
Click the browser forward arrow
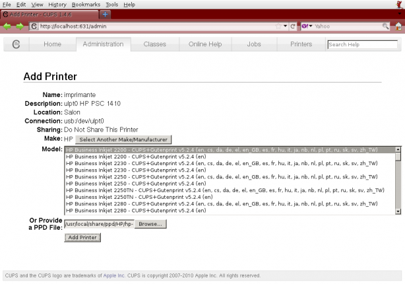tap(19, 26)
